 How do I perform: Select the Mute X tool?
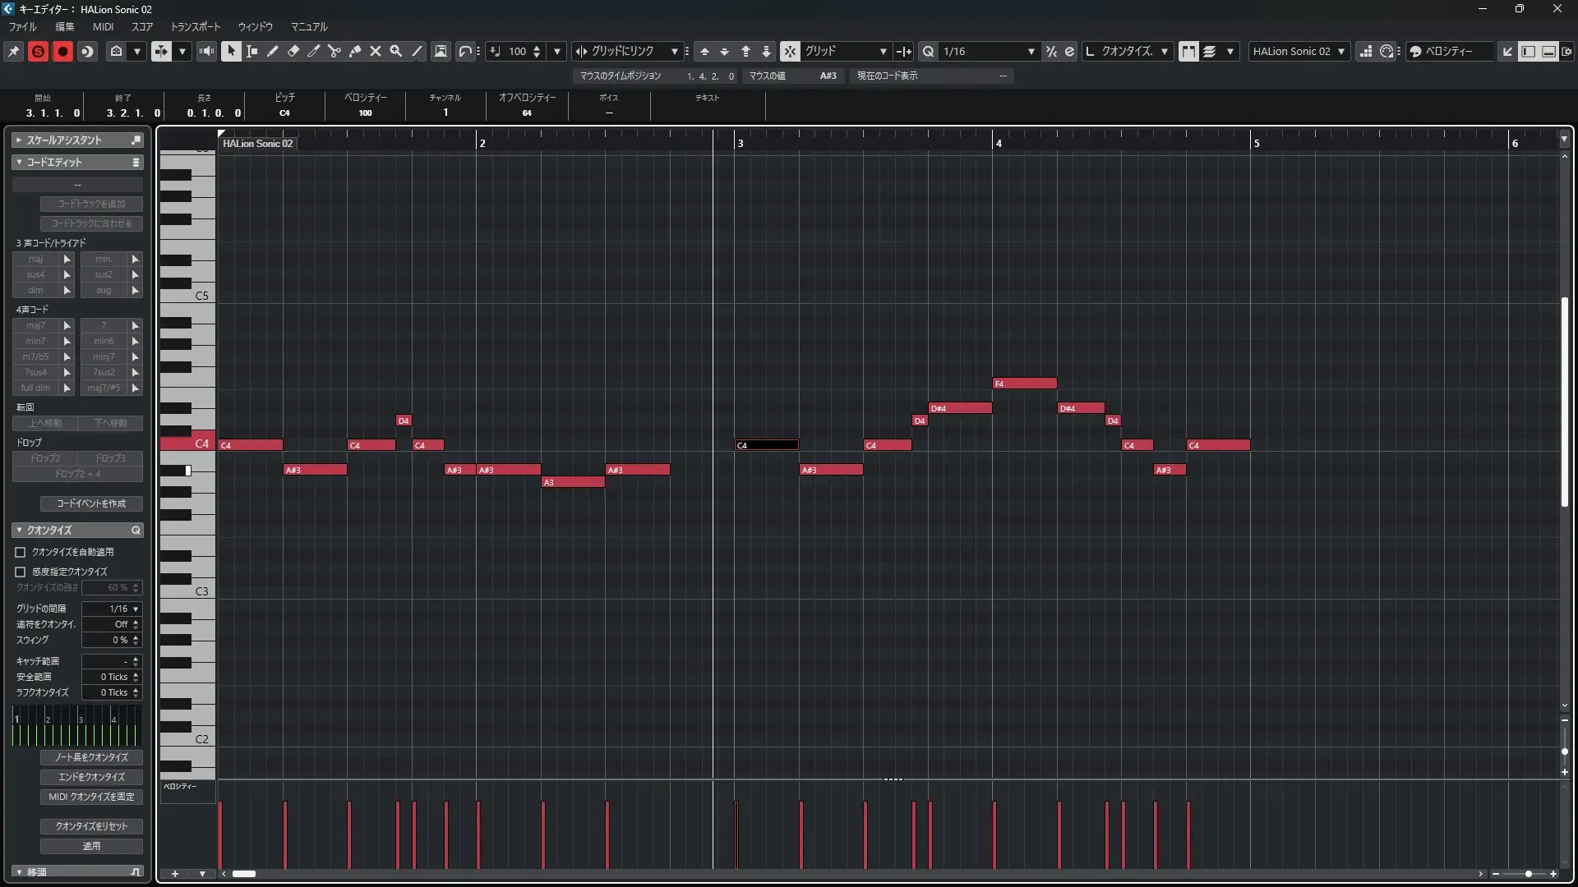click(x=376, y=52)
